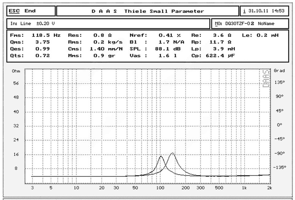This screenshot has height=200, width=295.
Task: Click the DAAS logo in graph corner
Action: [x=265, y=79]
